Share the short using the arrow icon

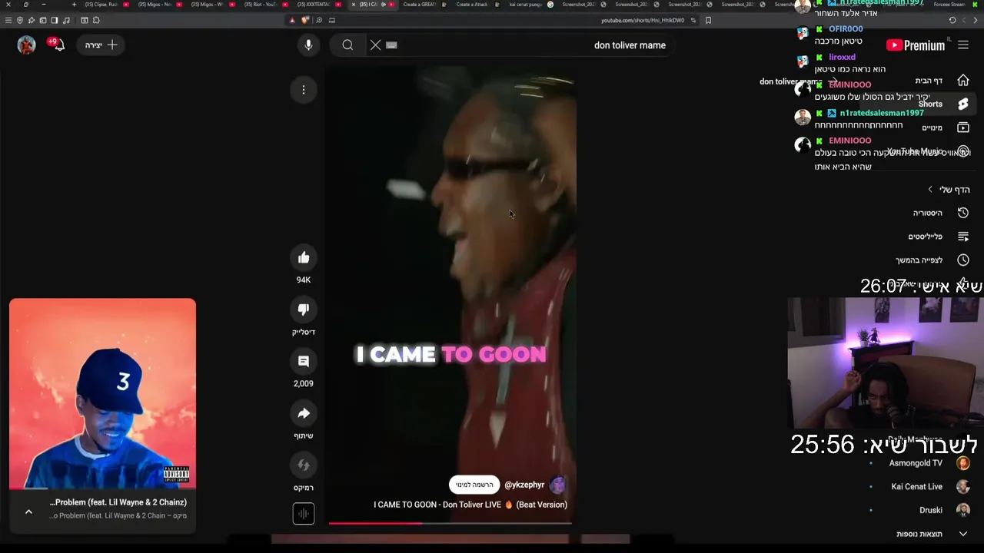click(x=304, y=413)
